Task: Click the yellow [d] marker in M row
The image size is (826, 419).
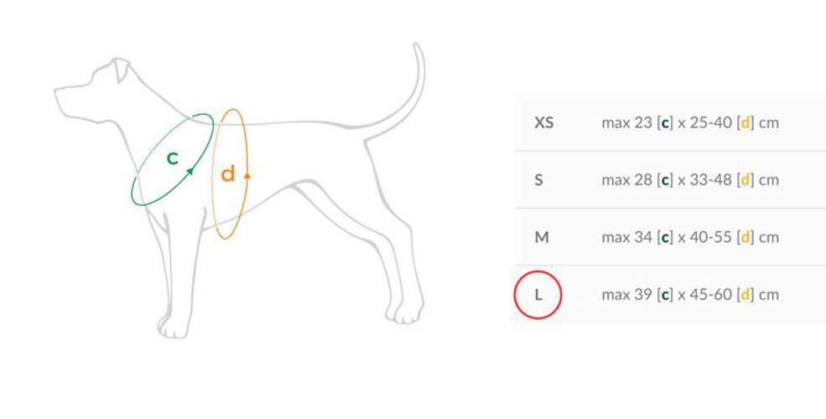Action: [745, 237]
